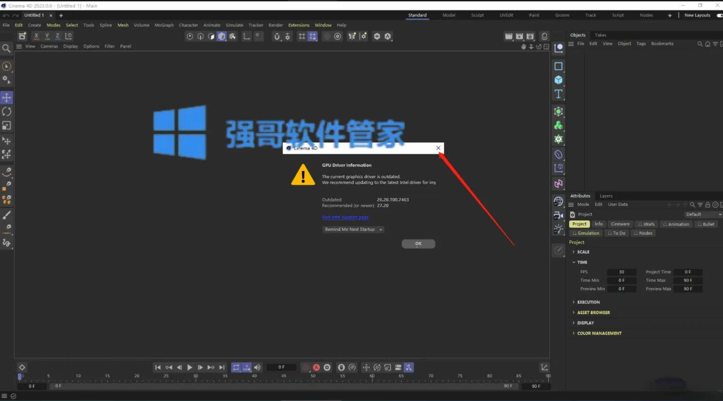Open the Visit Intel support page link

(x=346, y=217)
